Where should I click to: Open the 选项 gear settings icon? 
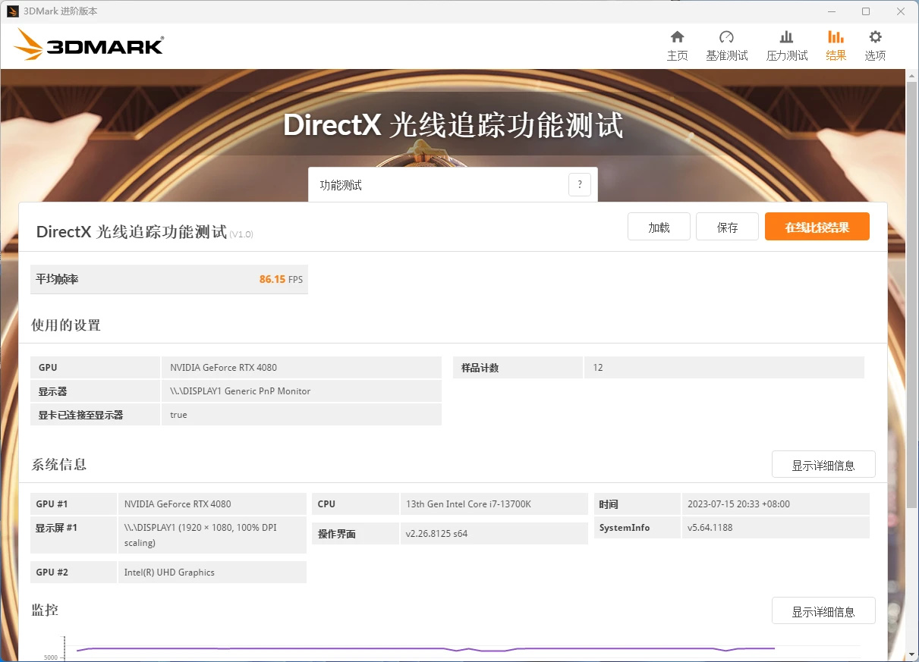(875, 37)
